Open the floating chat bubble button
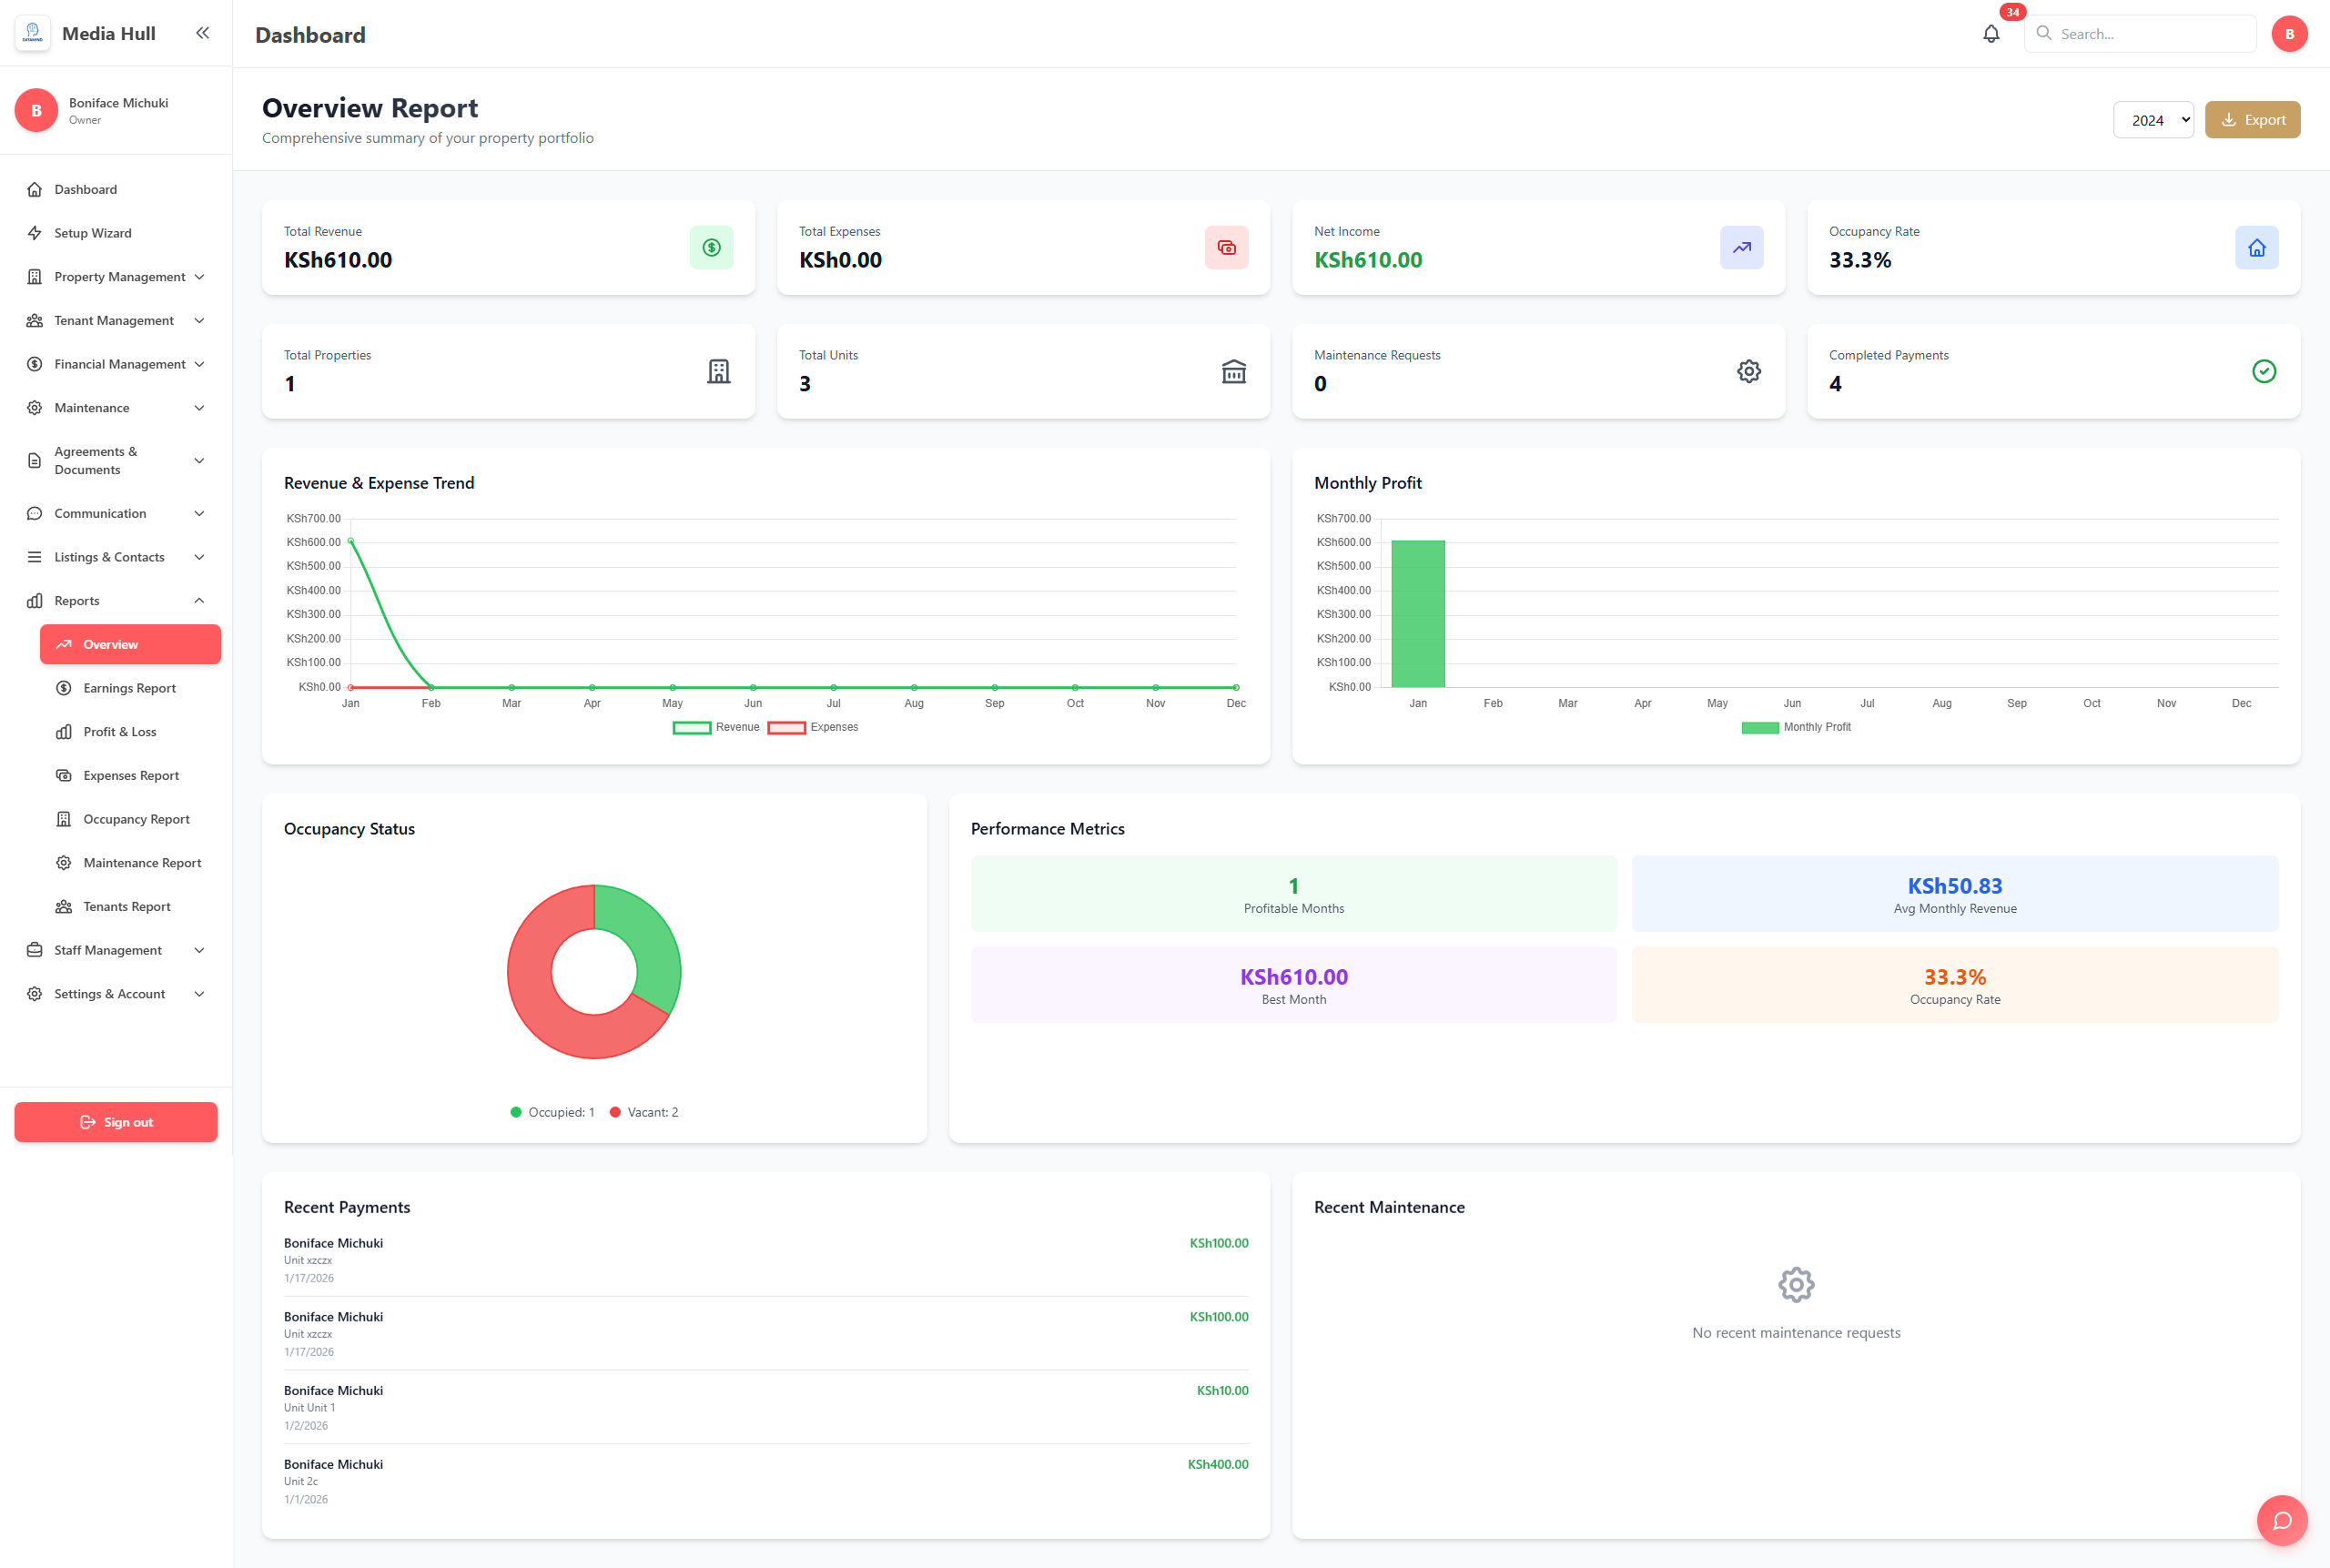2330x1568 pixels. 2281,1520
